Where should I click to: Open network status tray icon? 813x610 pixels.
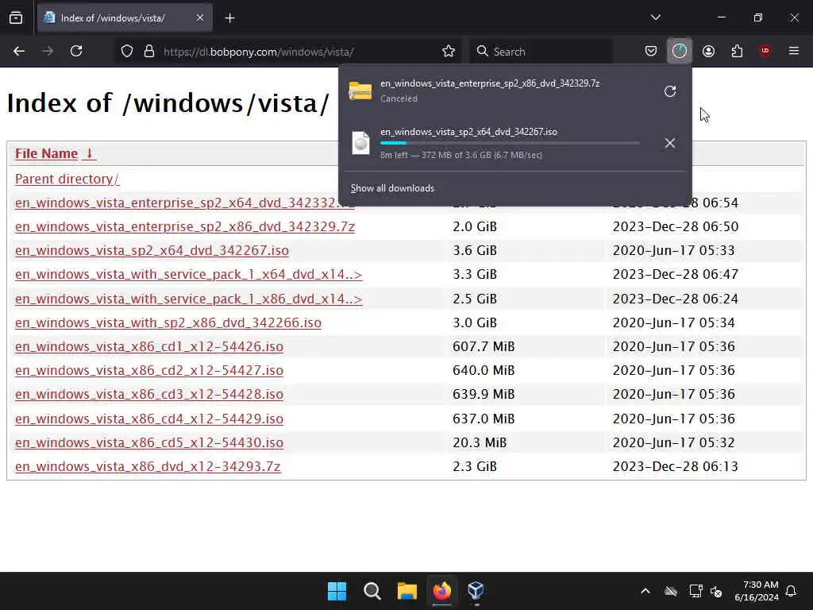pyautogui.click(x=695, y=591)
